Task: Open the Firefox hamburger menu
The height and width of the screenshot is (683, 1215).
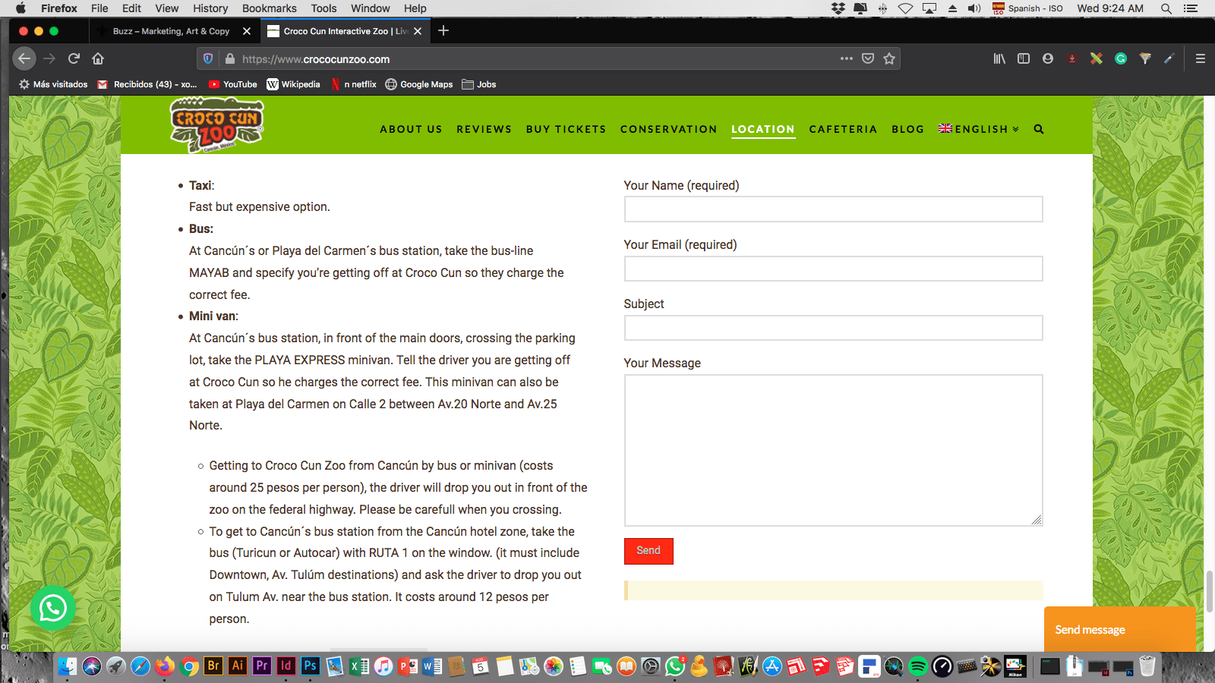Action: pyautogui.click(x=1200, y=58)
